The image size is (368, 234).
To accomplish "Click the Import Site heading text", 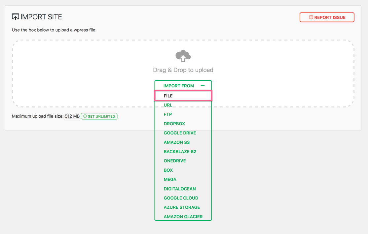I will 41,17.
